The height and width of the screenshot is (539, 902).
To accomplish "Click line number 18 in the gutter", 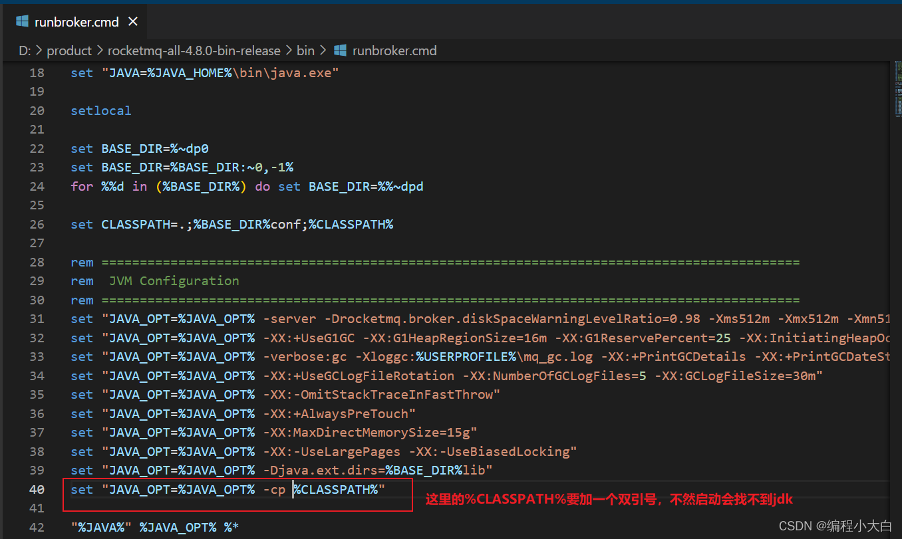I will (37, 72).
